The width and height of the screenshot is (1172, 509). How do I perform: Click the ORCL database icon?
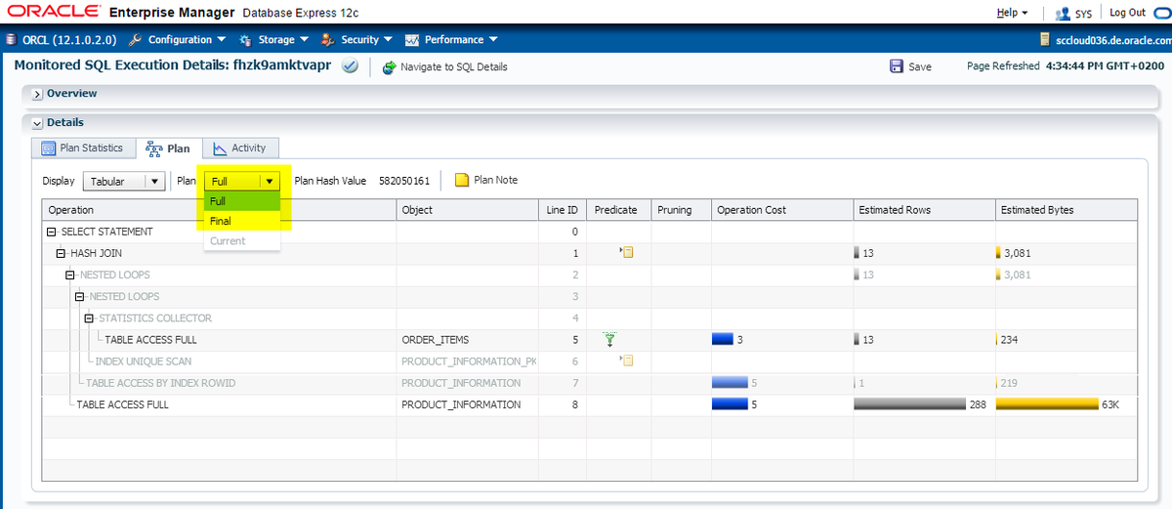[11, 40]
